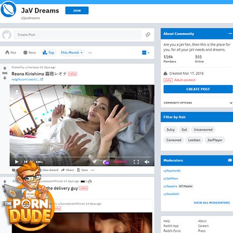Unmute the video player sound
The image size is (233, 233).
(147, 162)
